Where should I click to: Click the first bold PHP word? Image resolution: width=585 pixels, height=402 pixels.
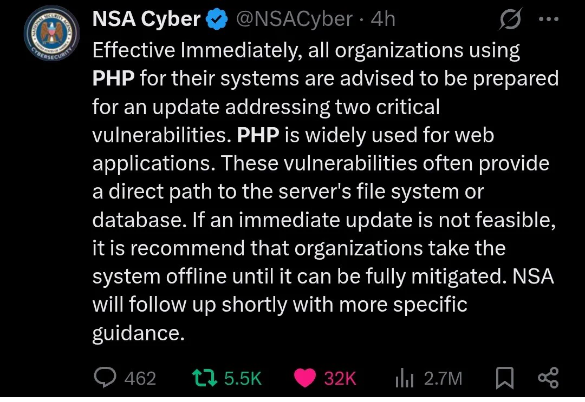coord(113,78)
